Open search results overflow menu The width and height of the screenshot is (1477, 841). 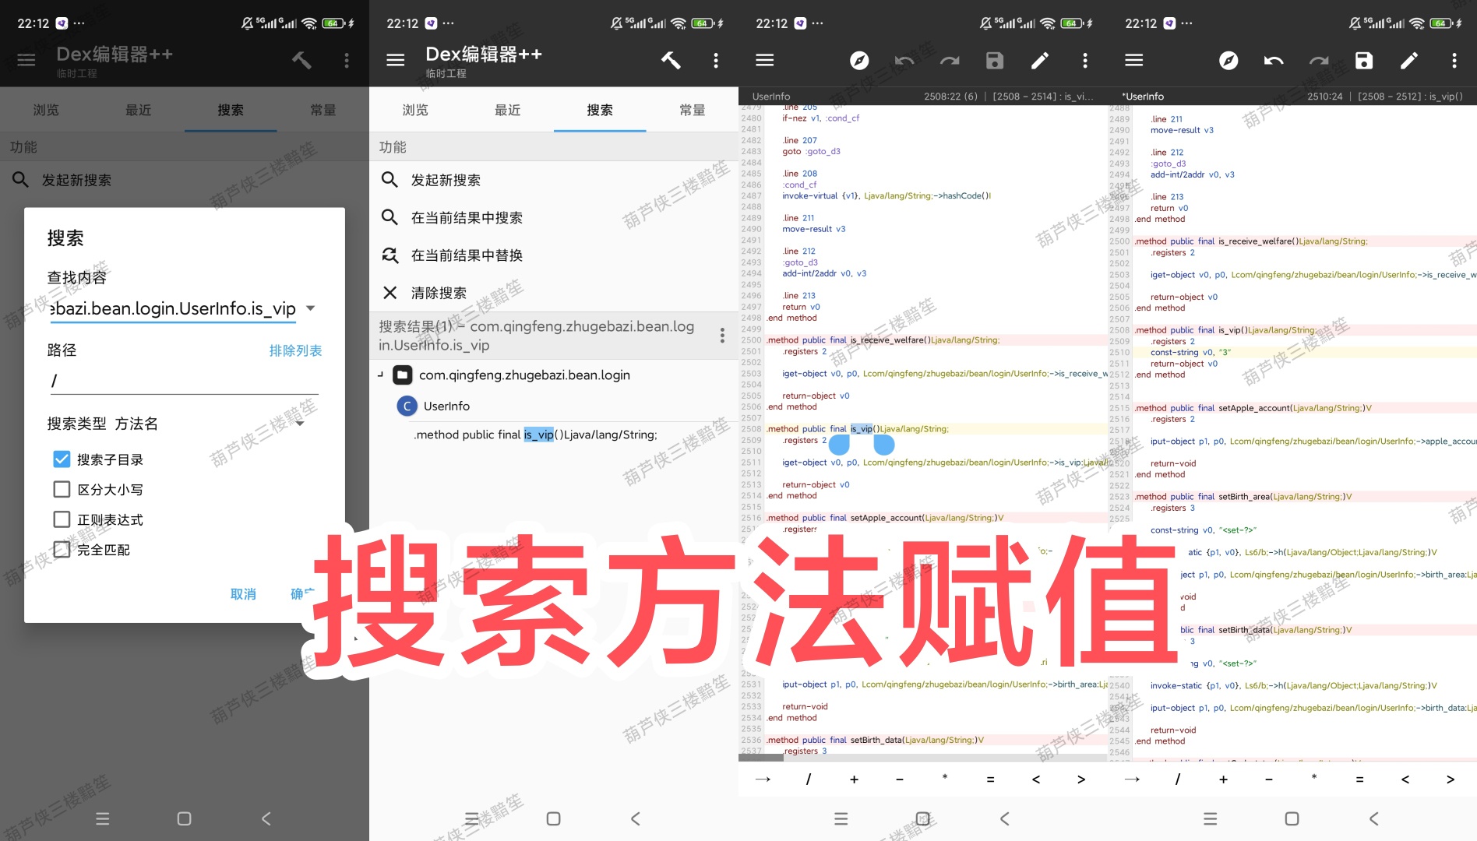coord(722,336)
